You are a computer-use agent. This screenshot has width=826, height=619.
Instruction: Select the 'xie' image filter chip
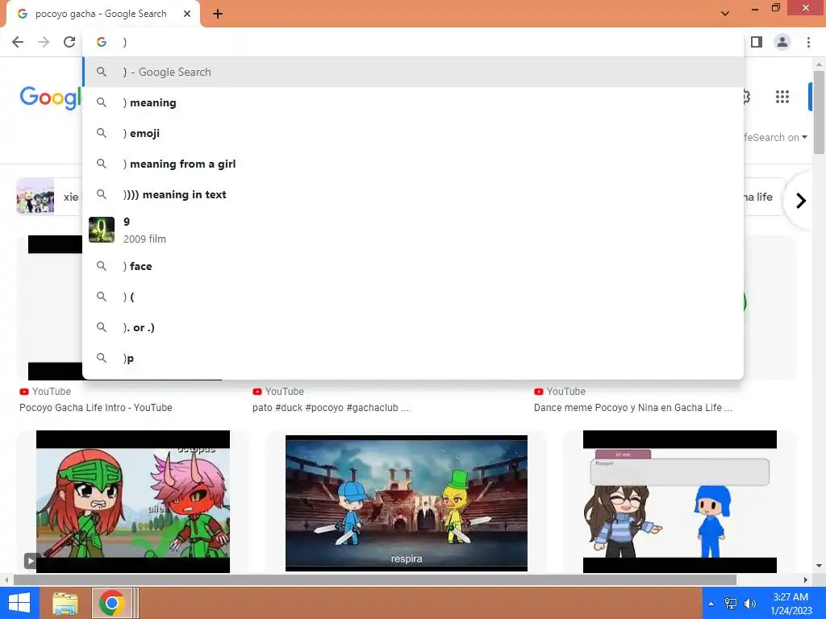click(48, 197)
